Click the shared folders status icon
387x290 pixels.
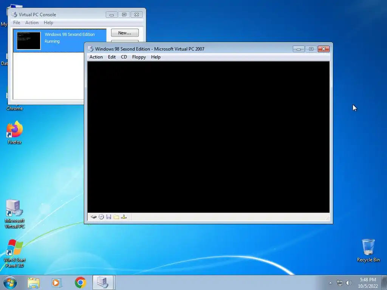click(x=116, y=217)
